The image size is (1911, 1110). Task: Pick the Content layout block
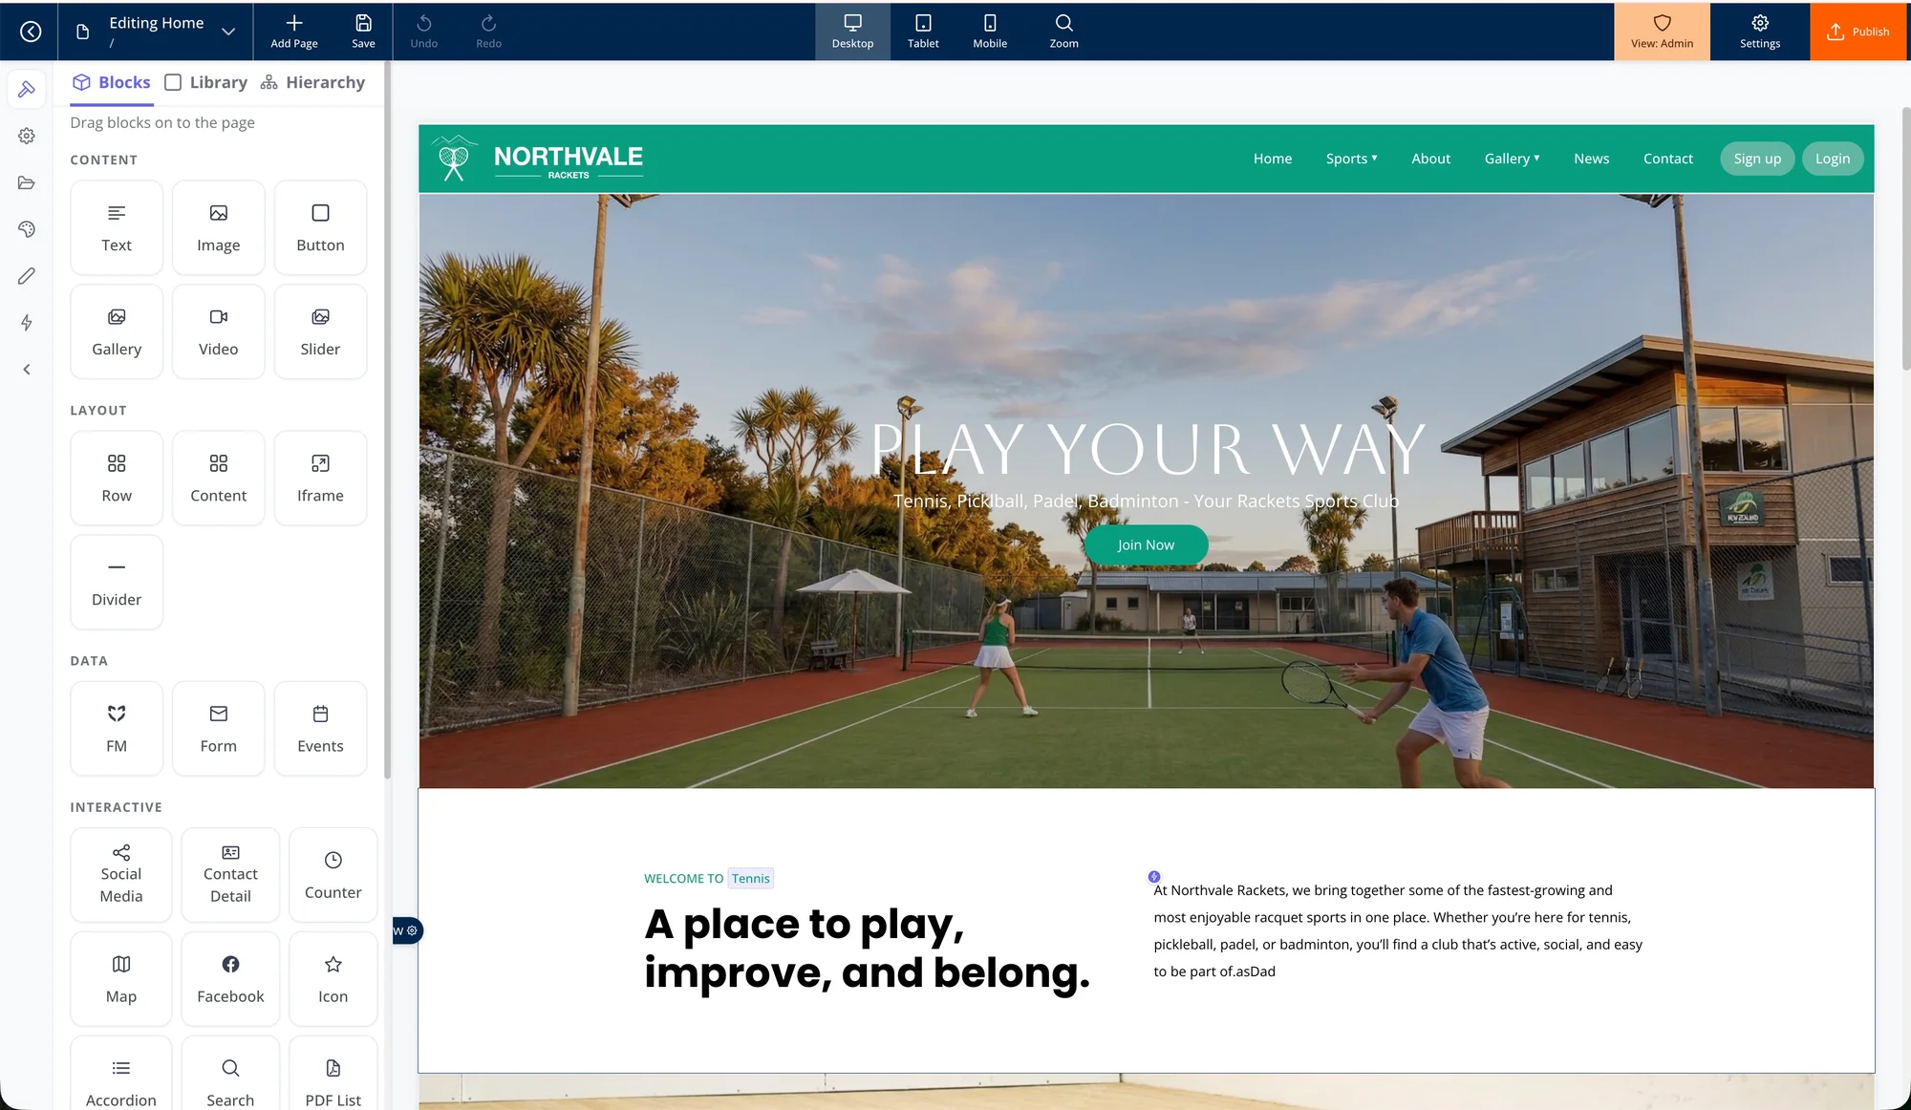coord(218,478)
